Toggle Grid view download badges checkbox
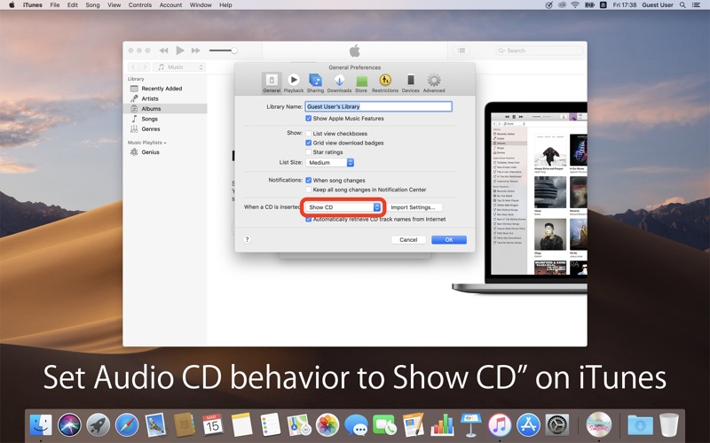Viewport: 710px width, 443px height. click(x=308, y=143)
